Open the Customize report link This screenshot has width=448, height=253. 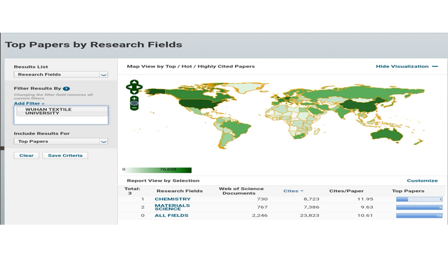tap(422, 181)
